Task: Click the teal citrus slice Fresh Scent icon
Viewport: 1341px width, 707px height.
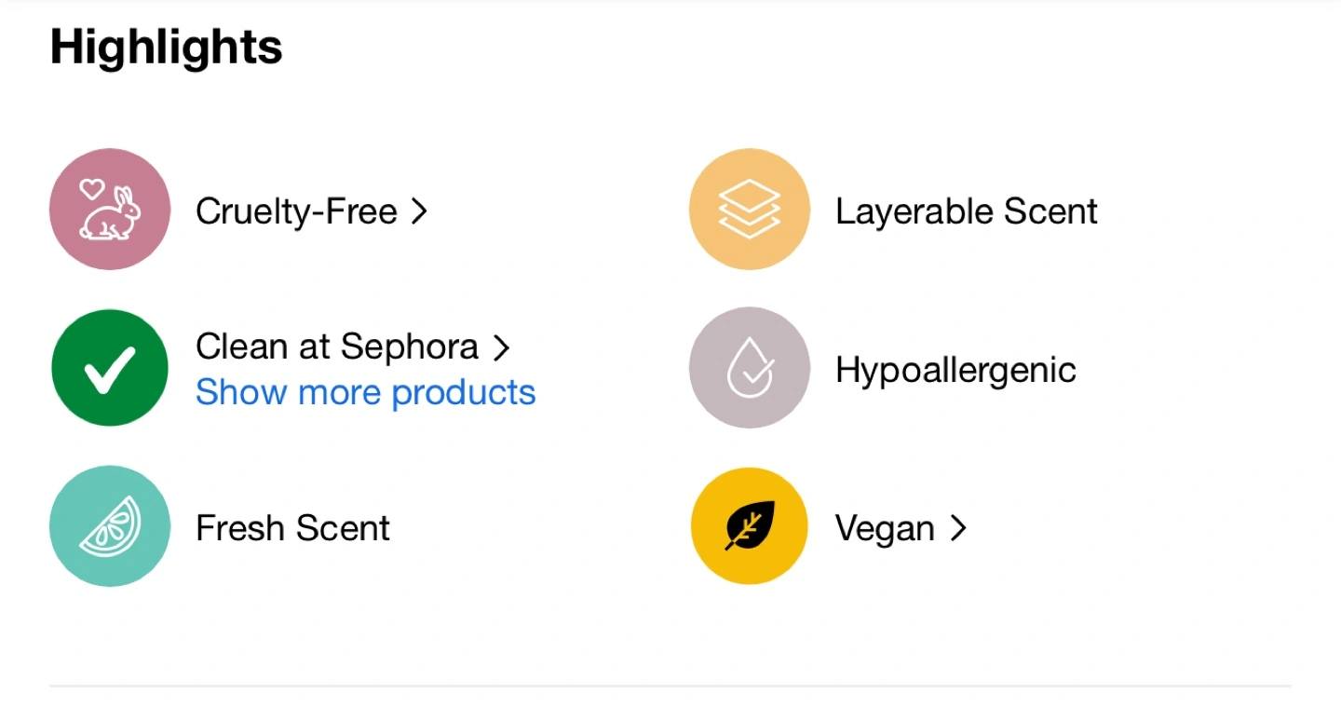Action: 110,526
